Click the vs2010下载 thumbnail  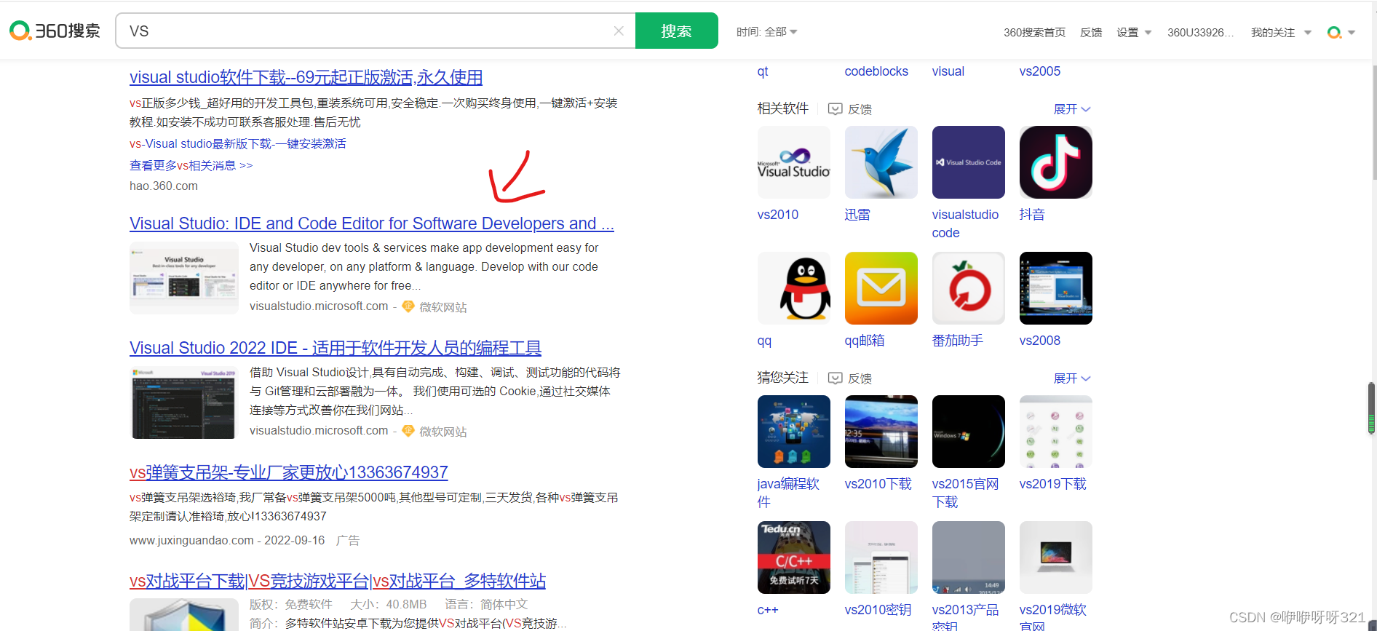tap(881, 432)
